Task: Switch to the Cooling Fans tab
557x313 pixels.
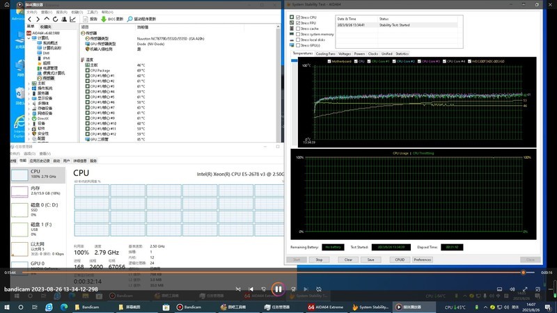Action: click(325, 54)
